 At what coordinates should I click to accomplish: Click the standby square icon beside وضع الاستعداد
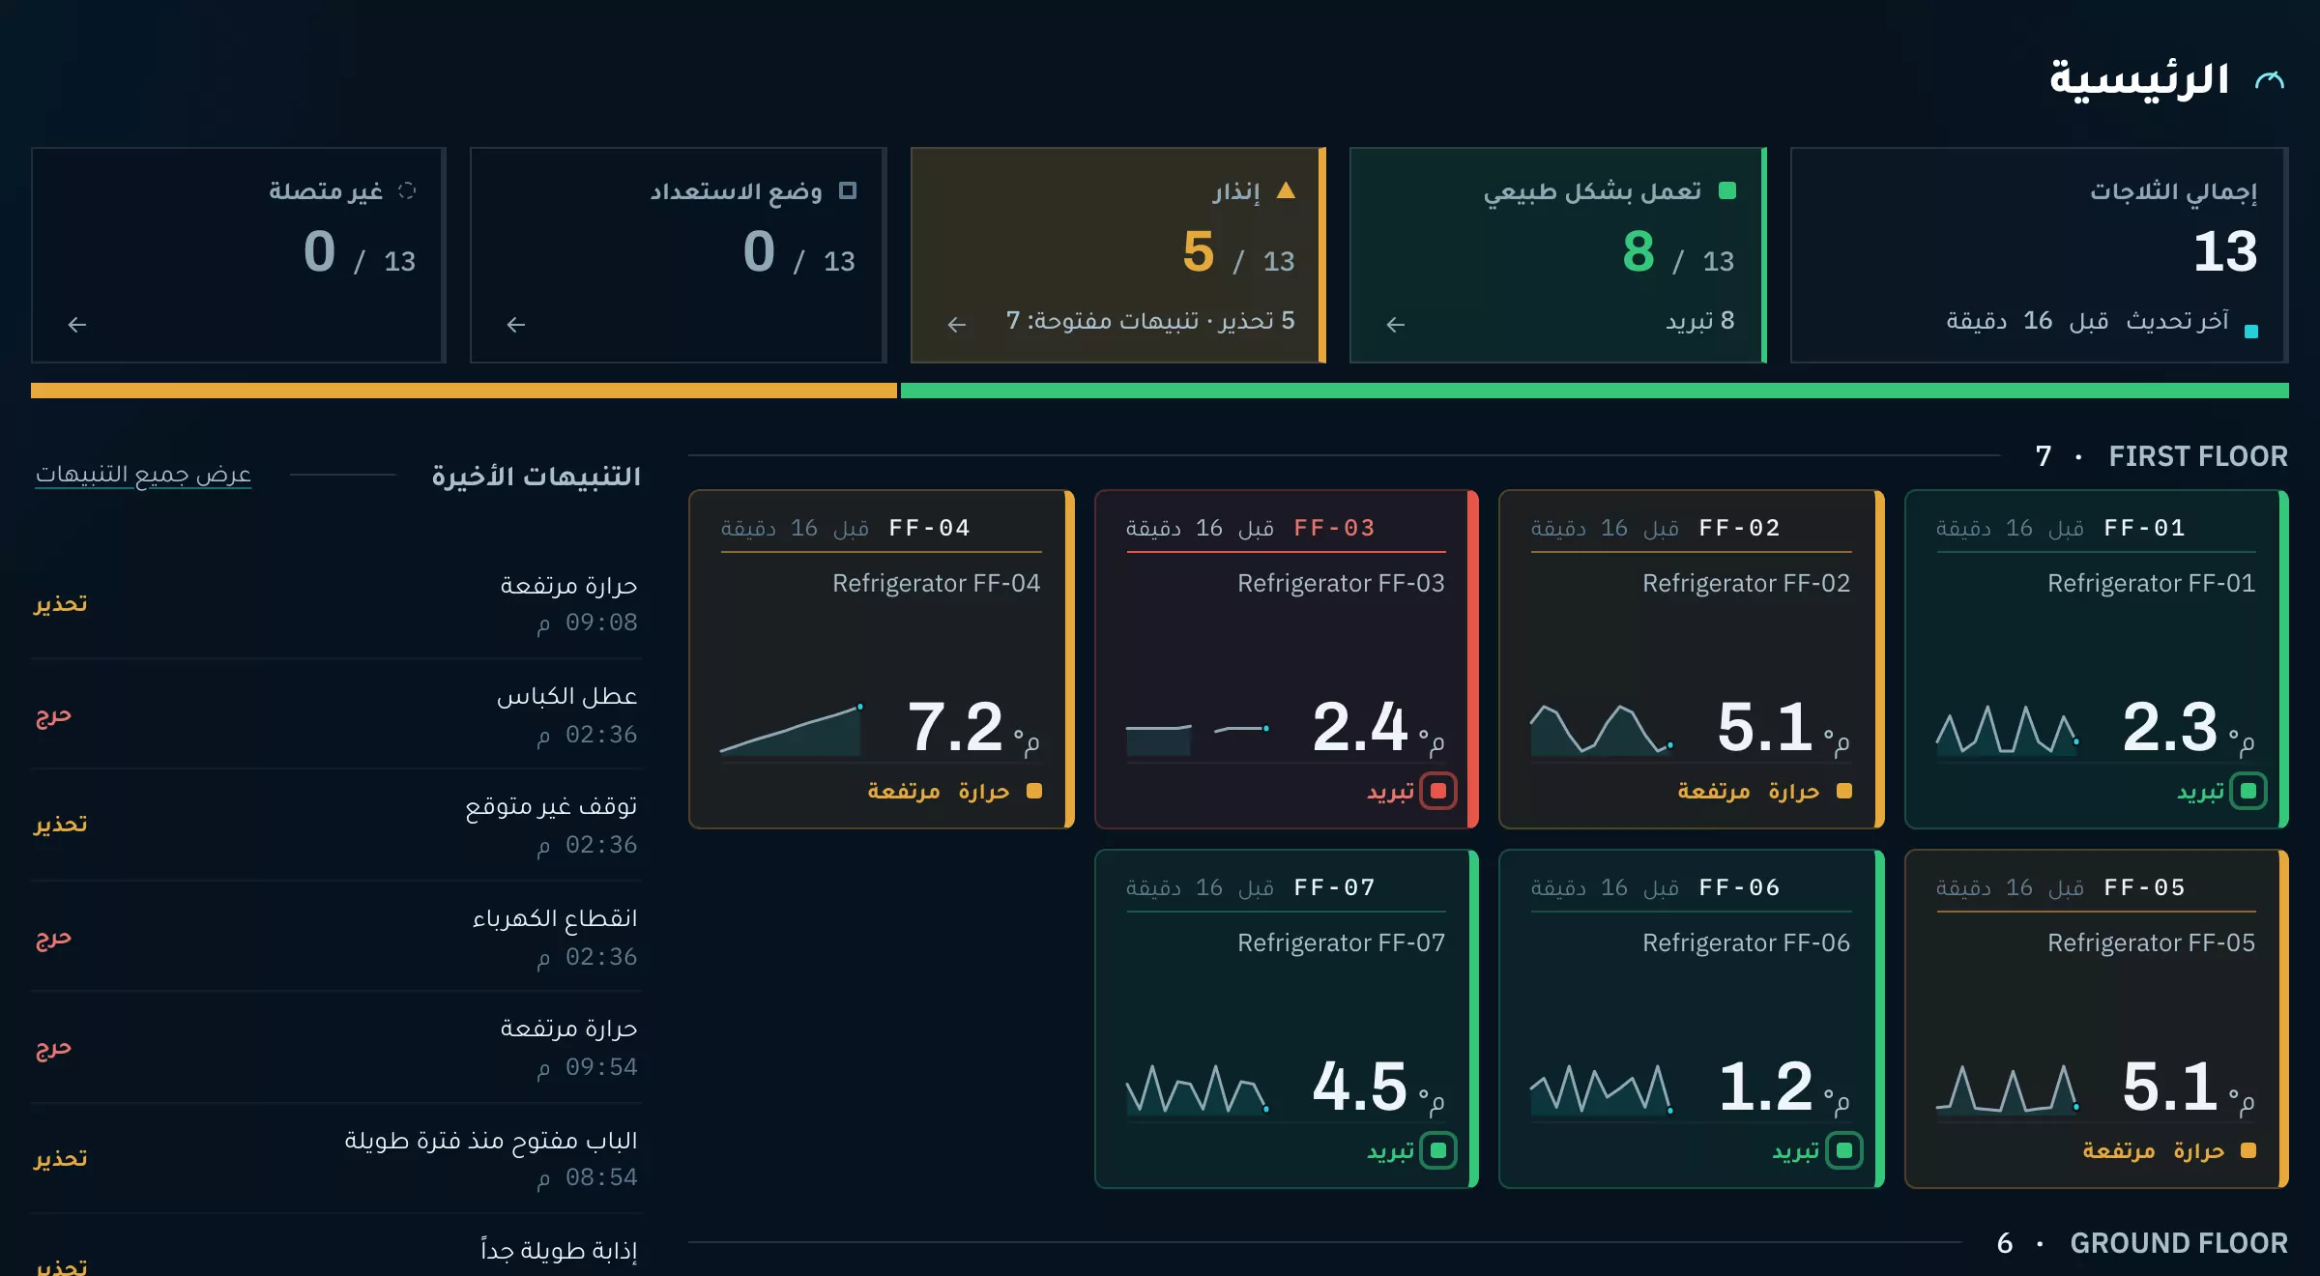[848, 190]
